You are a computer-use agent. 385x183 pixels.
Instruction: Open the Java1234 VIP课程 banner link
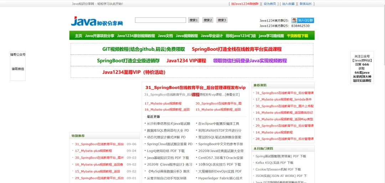tap(186, 61)
